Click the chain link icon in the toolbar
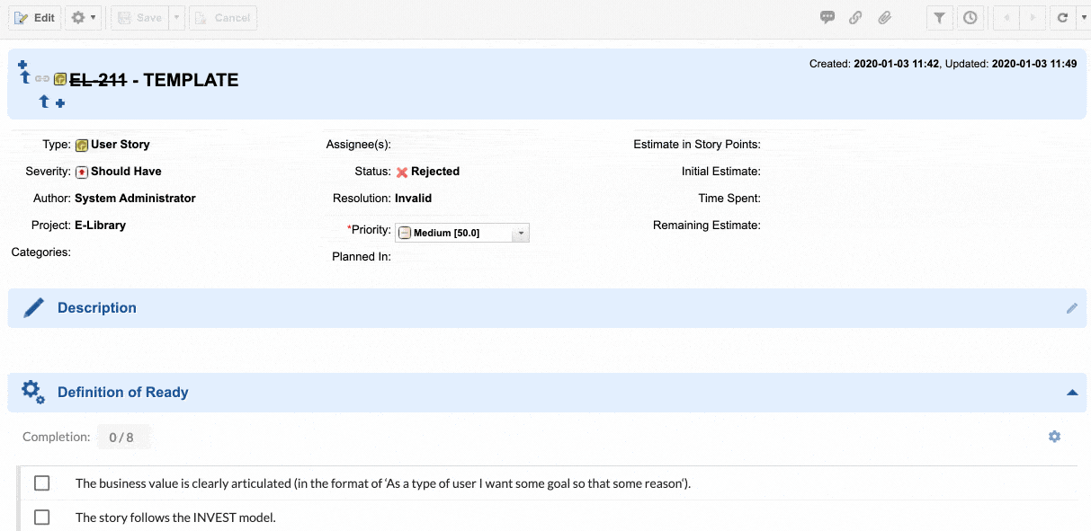Screen dimensions: 1091x531 tap(855, 18)
